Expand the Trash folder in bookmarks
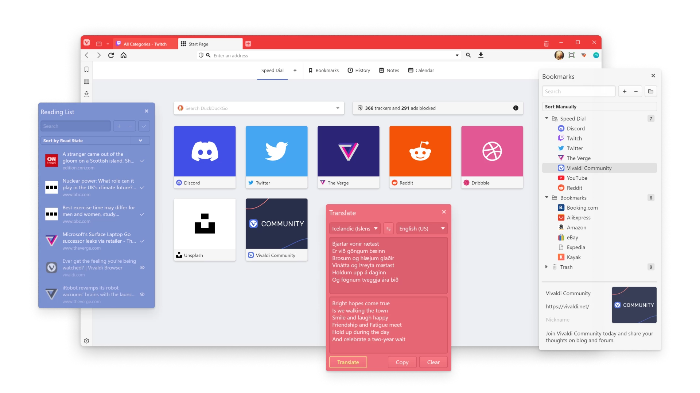The height and width of the screenshot is (393, 700). click(x=547, y=267)
